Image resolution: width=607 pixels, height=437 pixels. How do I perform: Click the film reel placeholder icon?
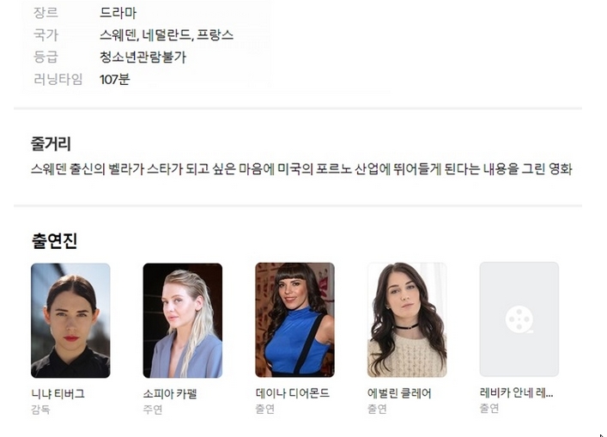(x=519, y=319)
